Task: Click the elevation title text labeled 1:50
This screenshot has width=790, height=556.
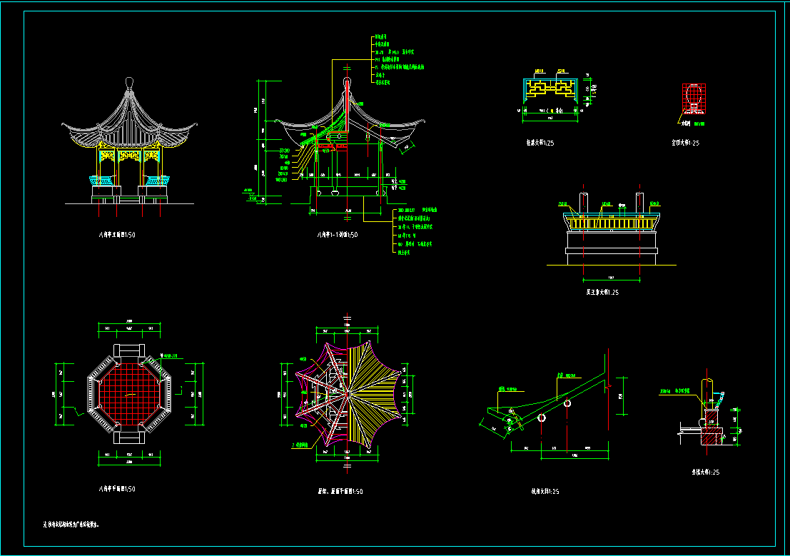Action: pyautogui.click(x=116, y=233)
